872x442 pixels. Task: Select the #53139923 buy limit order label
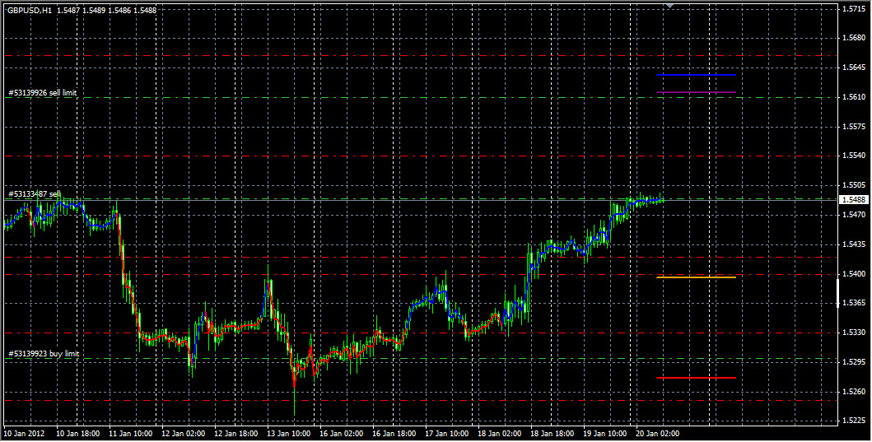pos(44,354)
